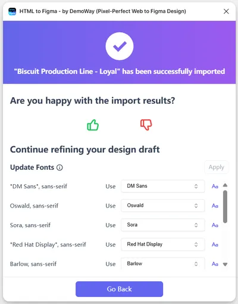Open the Oswald font dropdown
Viewport: 238px width, 304px height.
tap(163, 206)
